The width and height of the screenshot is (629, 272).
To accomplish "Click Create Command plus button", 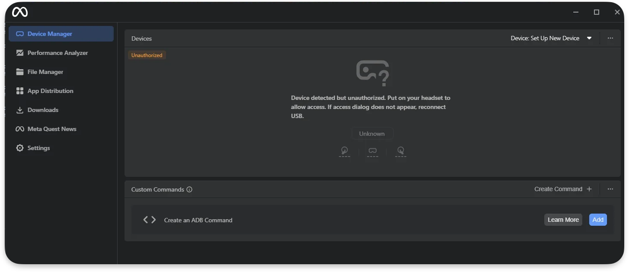I will (x=589, y=189).
